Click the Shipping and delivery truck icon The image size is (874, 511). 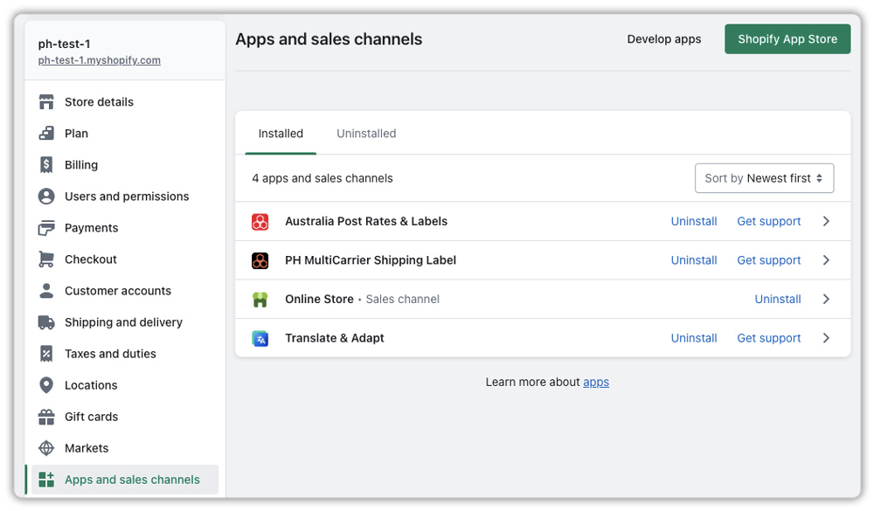click(x=46, y=322)
